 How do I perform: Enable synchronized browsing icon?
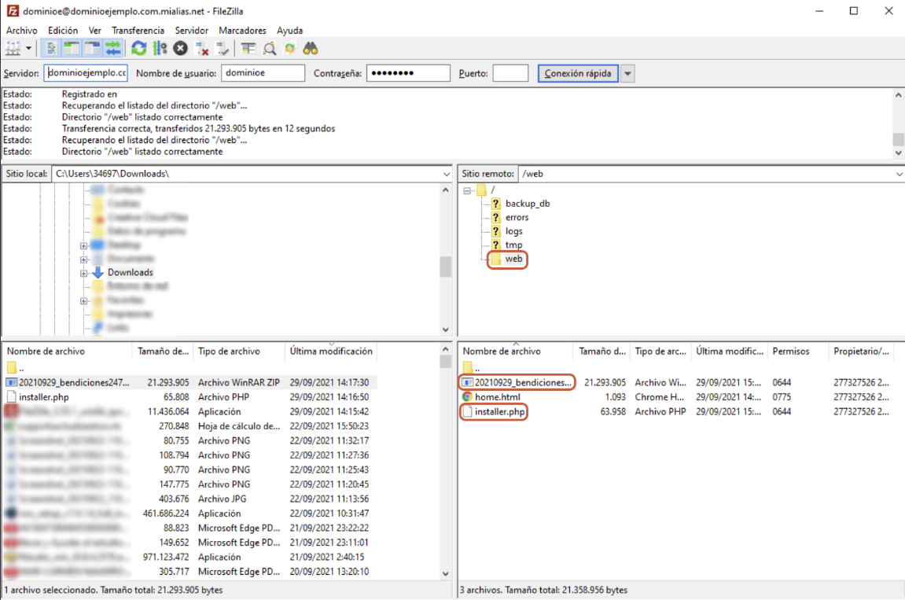point(290,49)
